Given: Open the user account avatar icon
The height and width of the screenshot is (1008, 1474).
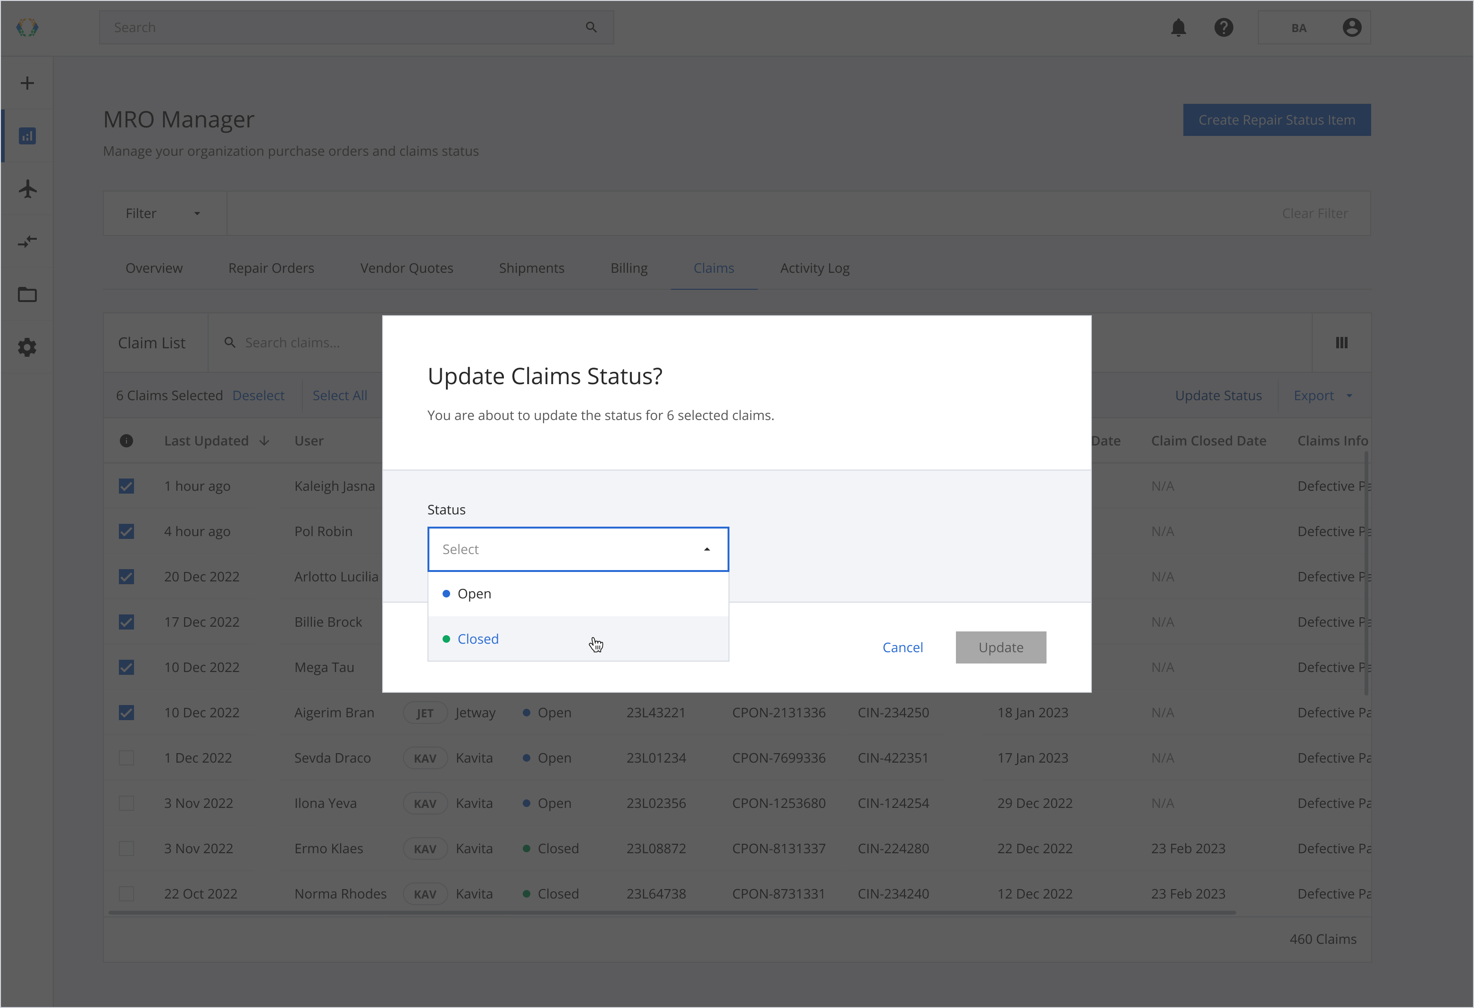Looking at the screenshot, I should [1352, 27].
